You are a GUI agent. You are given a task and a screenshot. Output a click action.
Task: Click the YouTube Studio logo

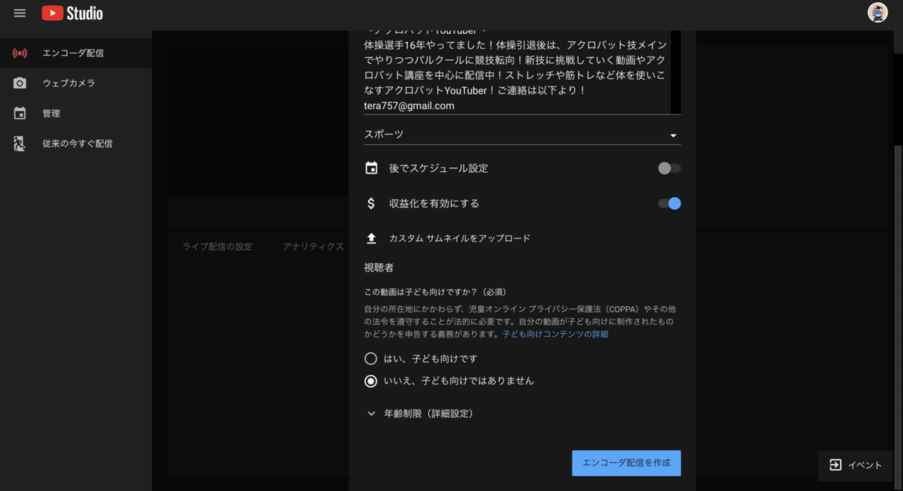coord(71,13)
